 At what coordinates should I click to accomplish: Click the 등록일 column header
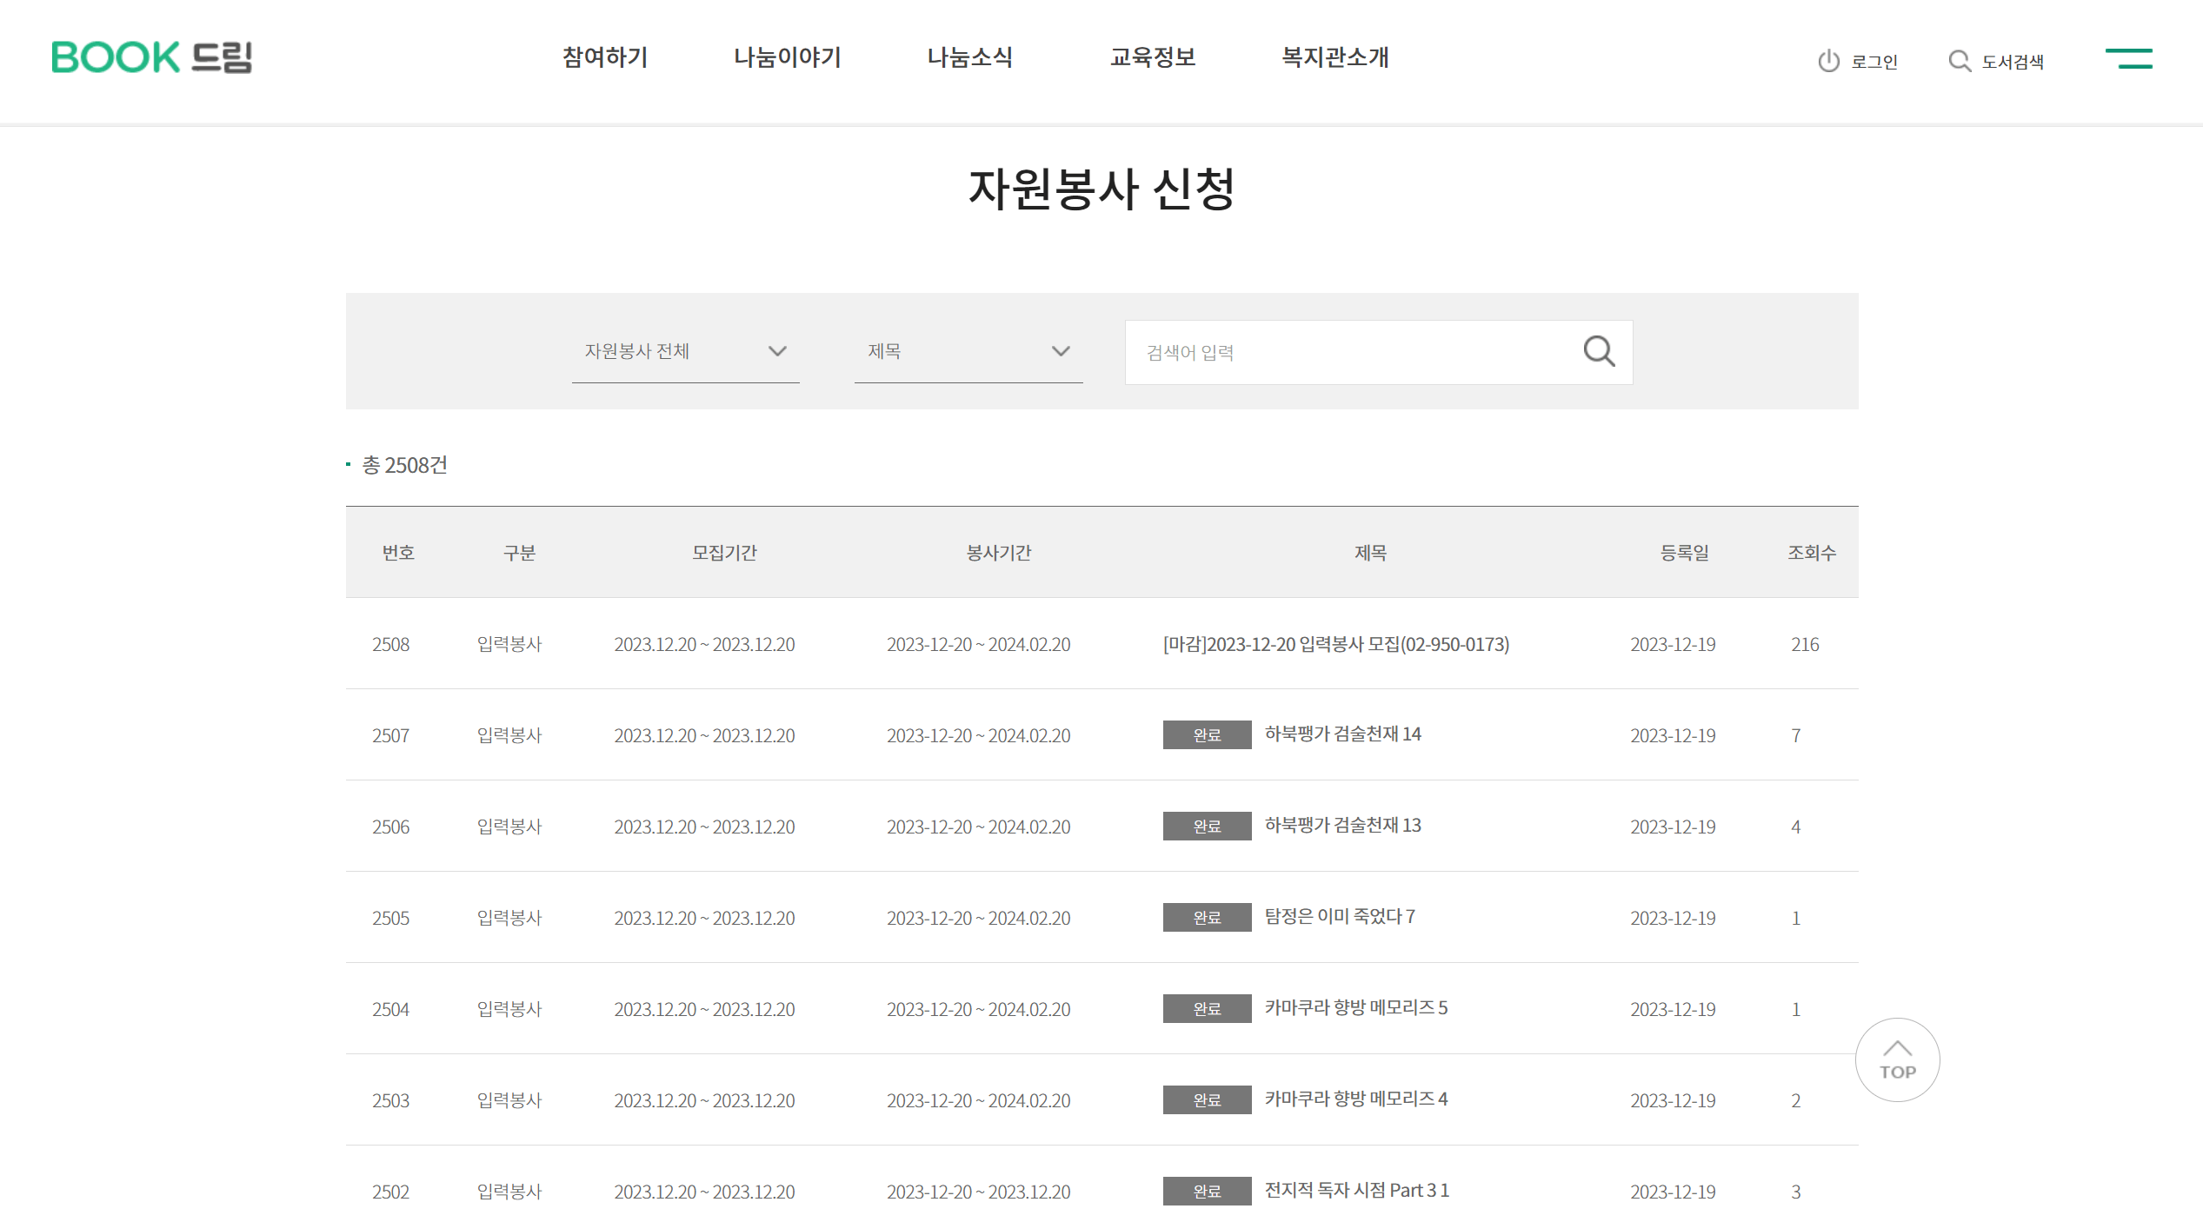tap(1684, 553)
